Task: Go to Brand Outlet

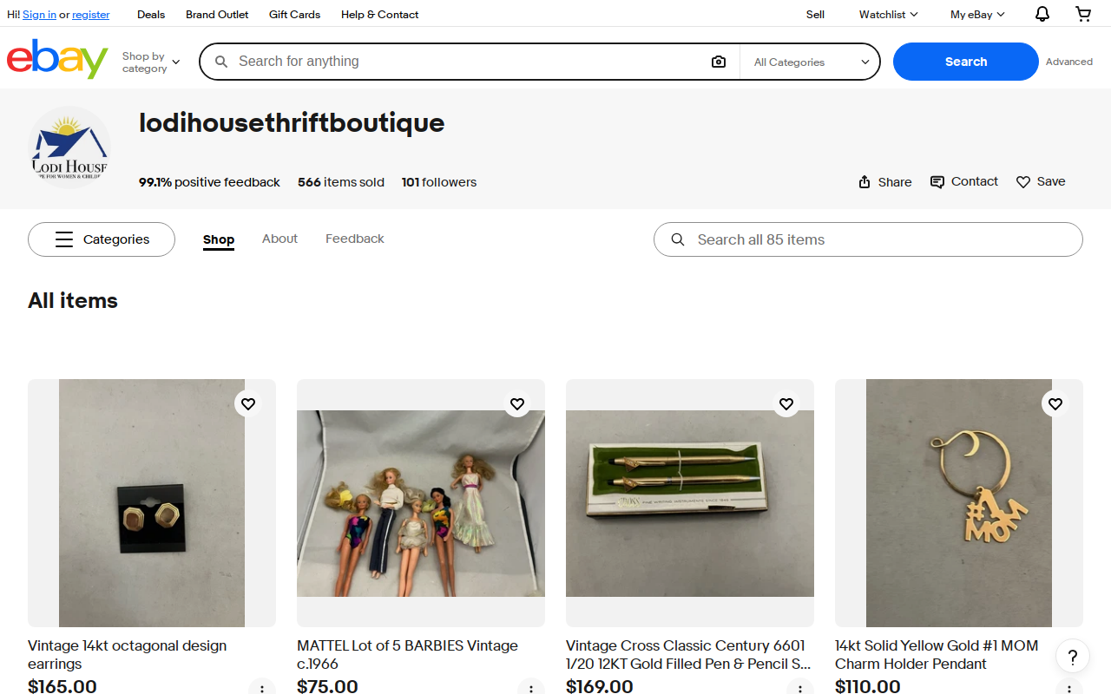Action: [217, 14]
